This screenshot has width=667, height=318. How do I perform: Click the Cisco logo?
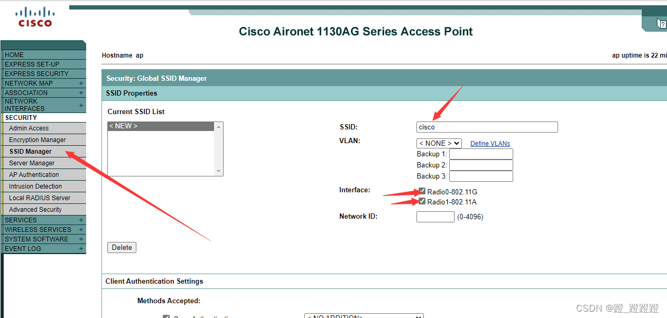point(35,17)
